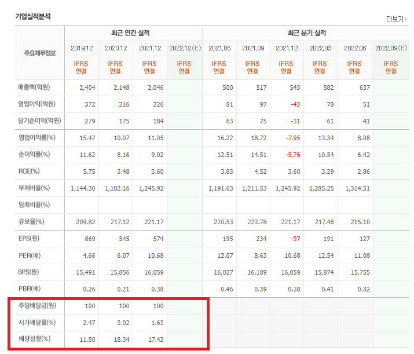Click the 최근 연간 실적 header
The height and width of the screenshot is (354, 414).
[x=130, y=33]
